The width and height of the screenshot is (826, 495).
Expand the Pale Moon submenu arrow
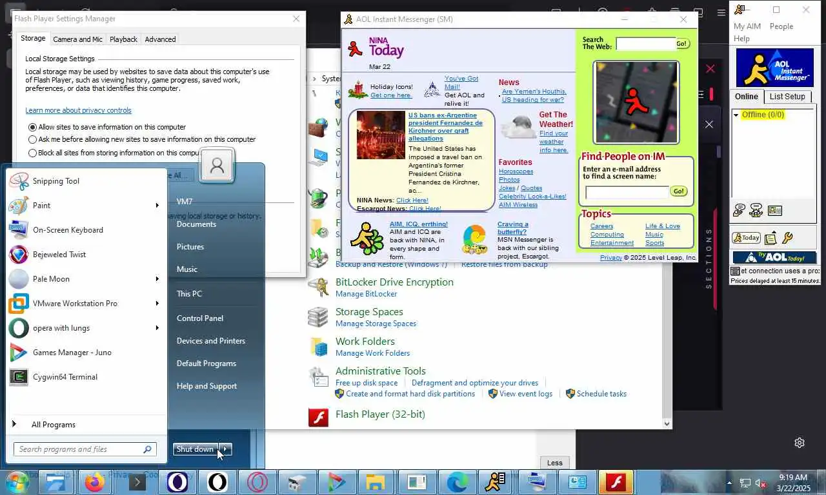157,279
